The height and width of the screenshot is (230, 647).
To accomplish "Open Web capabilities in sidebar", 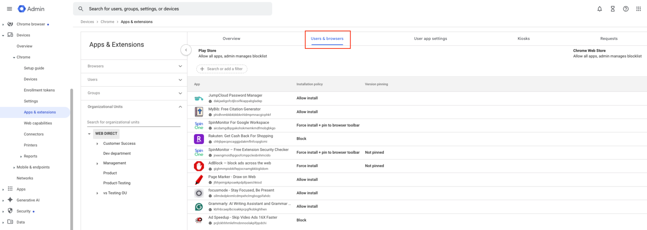I will (38, 123).
